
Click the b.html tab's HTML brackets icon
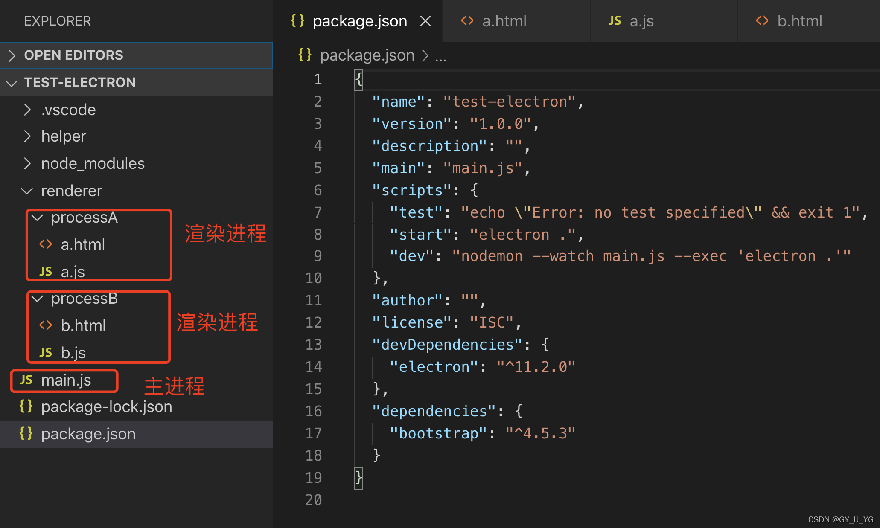pyautogui.click(x=762, y=20)
